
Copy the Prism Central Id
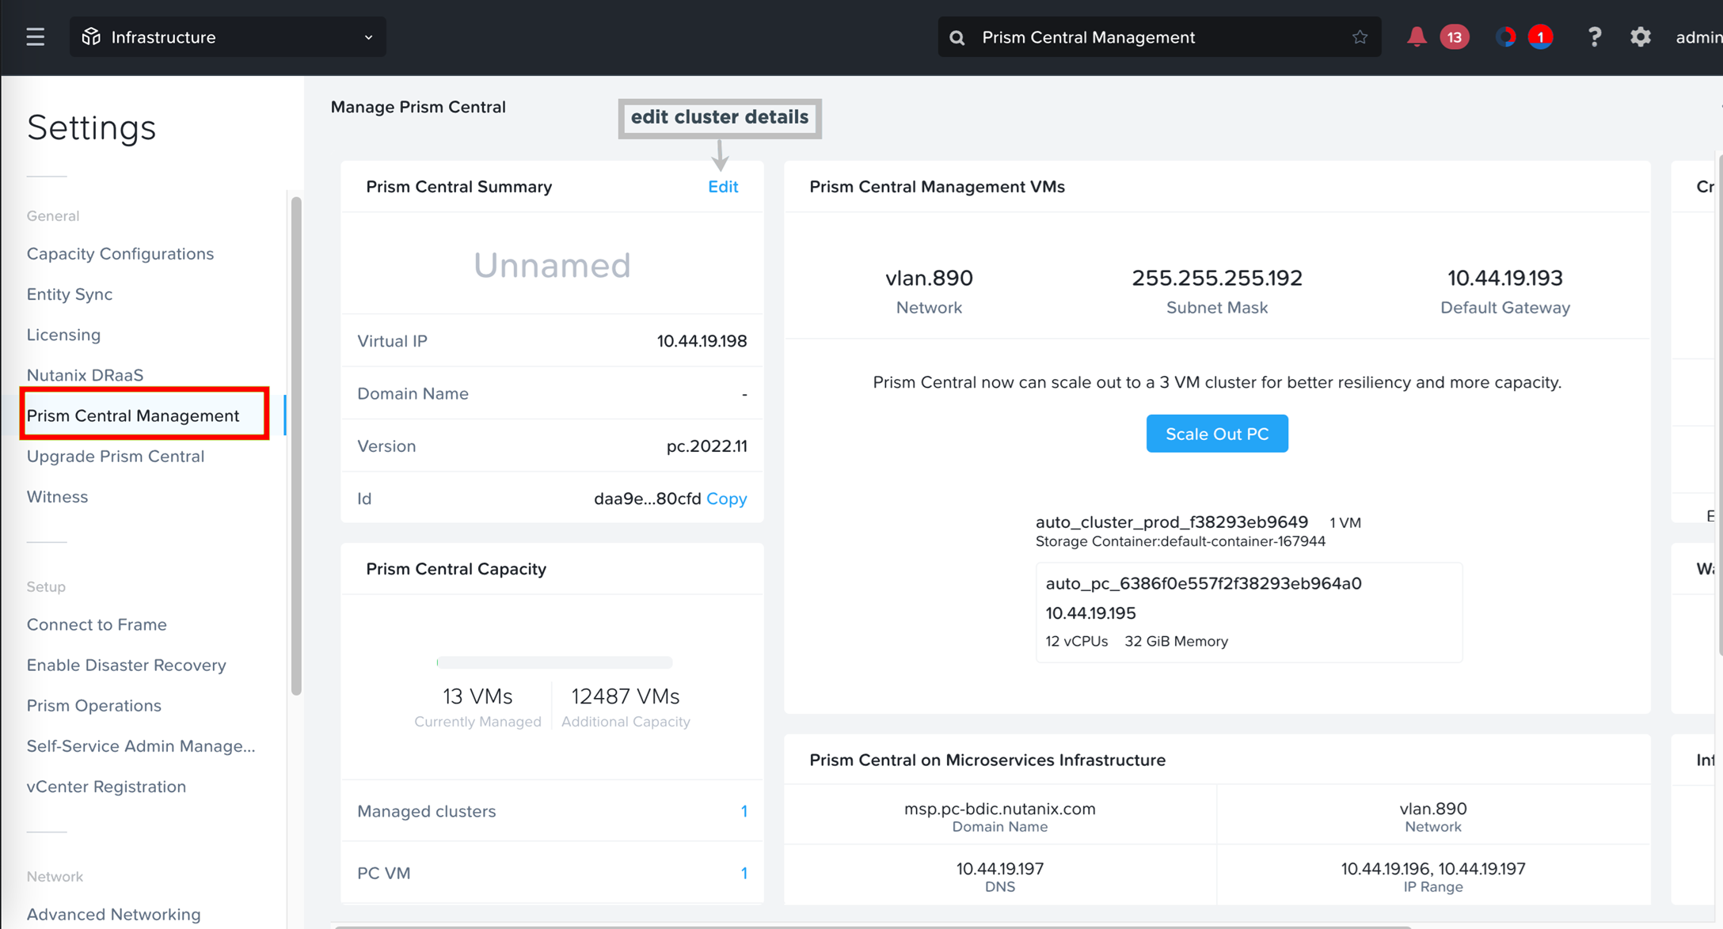click(x=727, y=499)
